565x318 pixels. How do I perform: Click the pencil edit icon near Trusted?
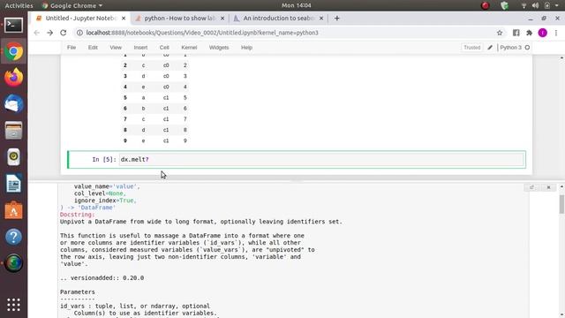point(490,48)
